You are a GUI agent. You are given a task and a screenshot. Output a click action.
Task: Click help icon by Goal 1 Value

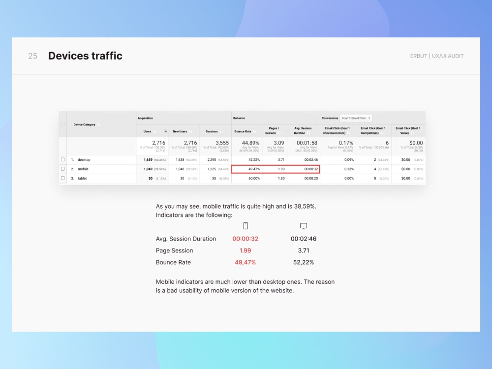tap(412, 133)
